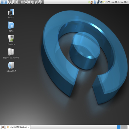Click the green play tray icon
This screenshot has height=129, width=129.
click(x=89, y=2)
